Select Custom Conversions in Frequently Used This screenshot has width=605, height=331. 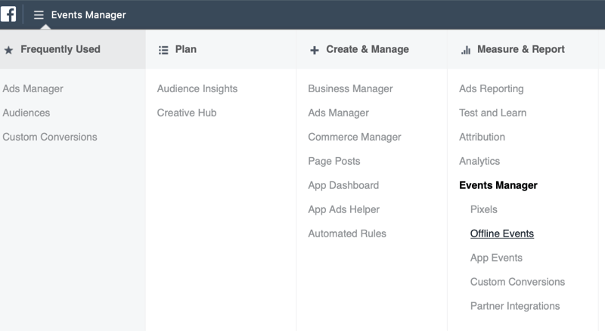pyautogui.click(x=50, y=137)
